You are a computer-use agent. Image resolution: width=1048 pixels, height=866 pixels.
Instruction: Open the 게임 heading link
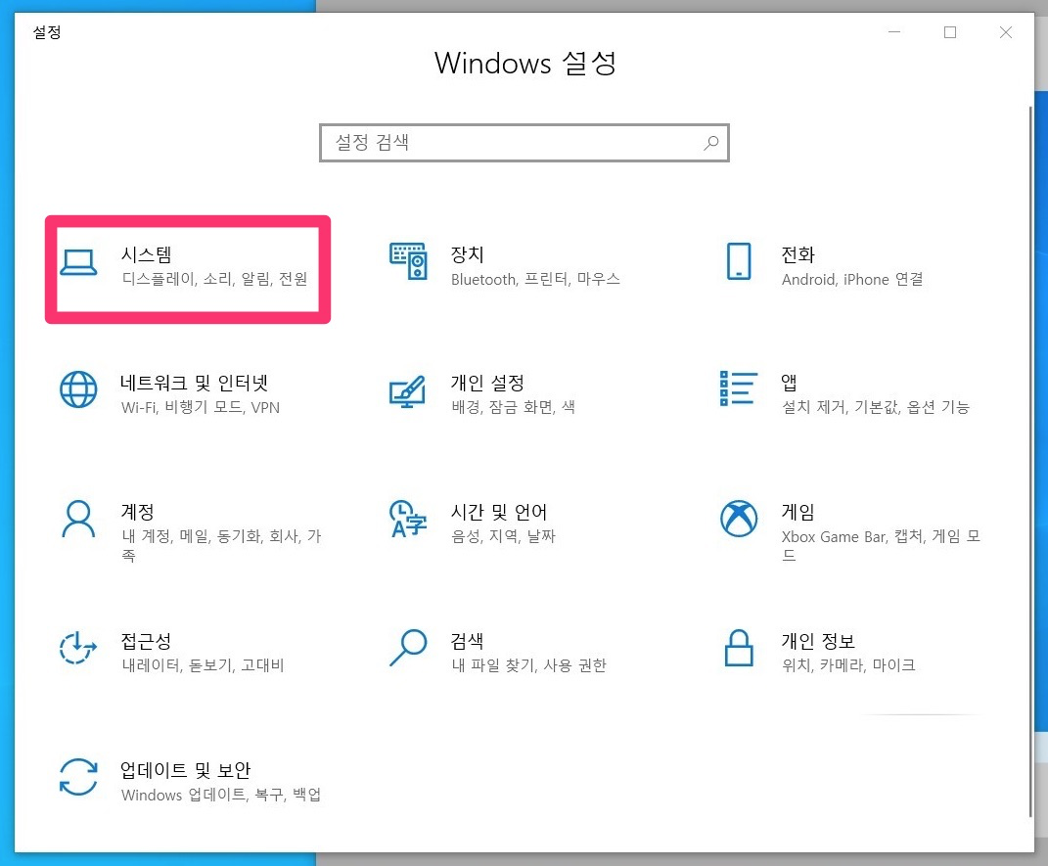click(798, 512)
